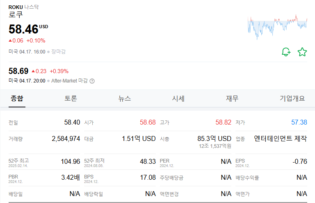Screen dimensions: 315x203
Task: Click the PBR value 3.42배
Action: coord(71,177)
